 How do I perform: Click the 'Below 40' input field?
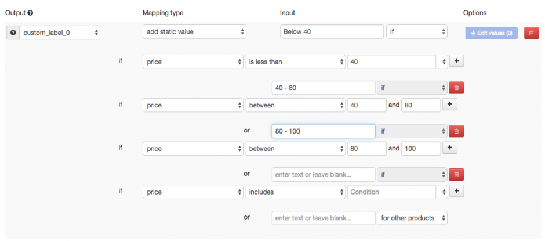(x=332, y=32)
